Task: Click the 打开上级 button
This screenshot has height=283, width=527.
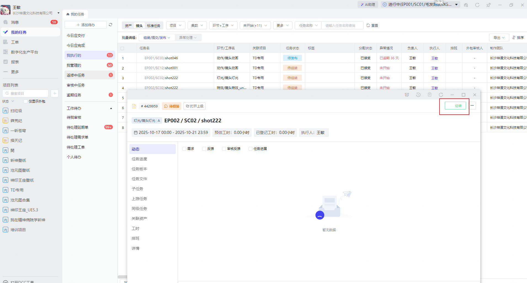Action: point(195,106)
